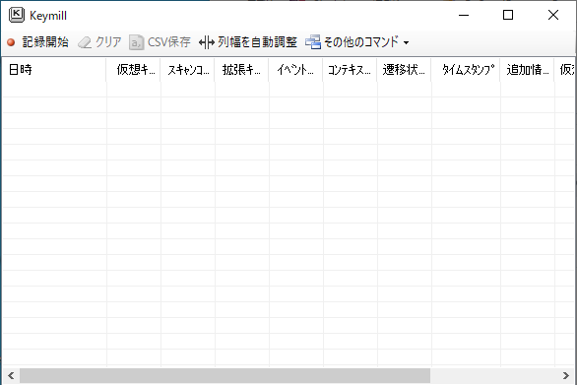Click the Keymill app icon in title bar
Image resolution: width=577 pixels, height=385 pixels.
(17, 15)
